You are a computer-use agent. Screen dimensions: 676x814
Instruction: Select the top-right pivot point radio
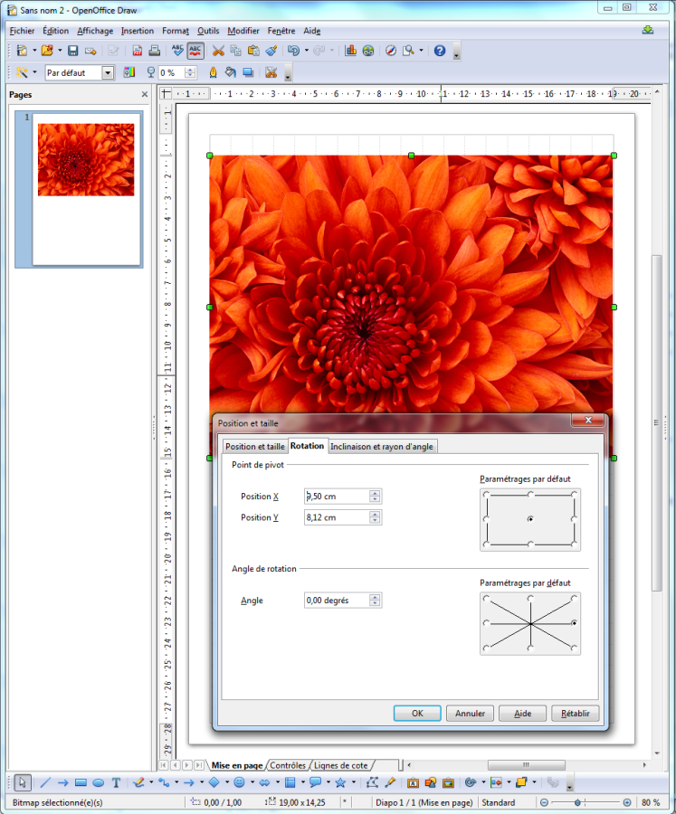pos(574,495)
